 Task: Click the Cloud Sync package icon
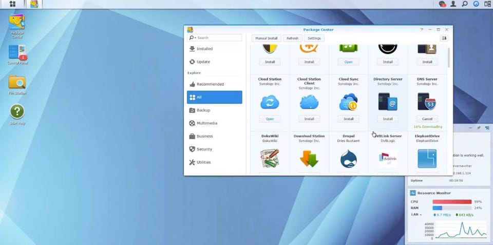348,102
